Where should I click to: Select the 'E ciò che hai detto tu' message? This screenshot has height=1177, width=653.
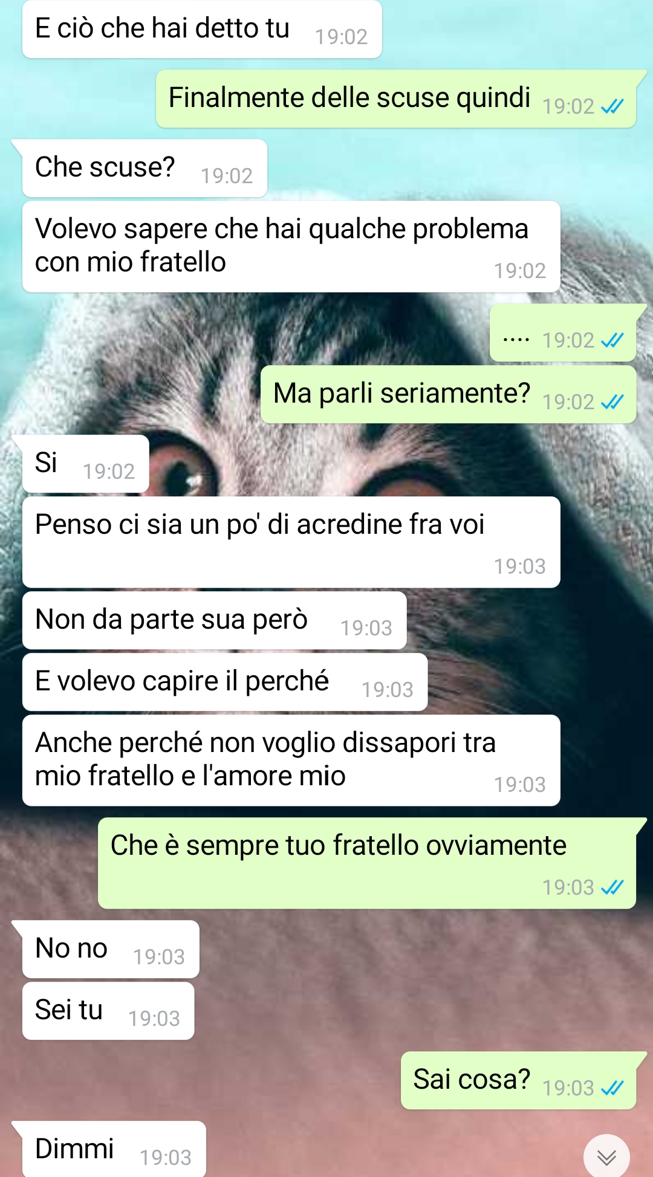[202, 29]
